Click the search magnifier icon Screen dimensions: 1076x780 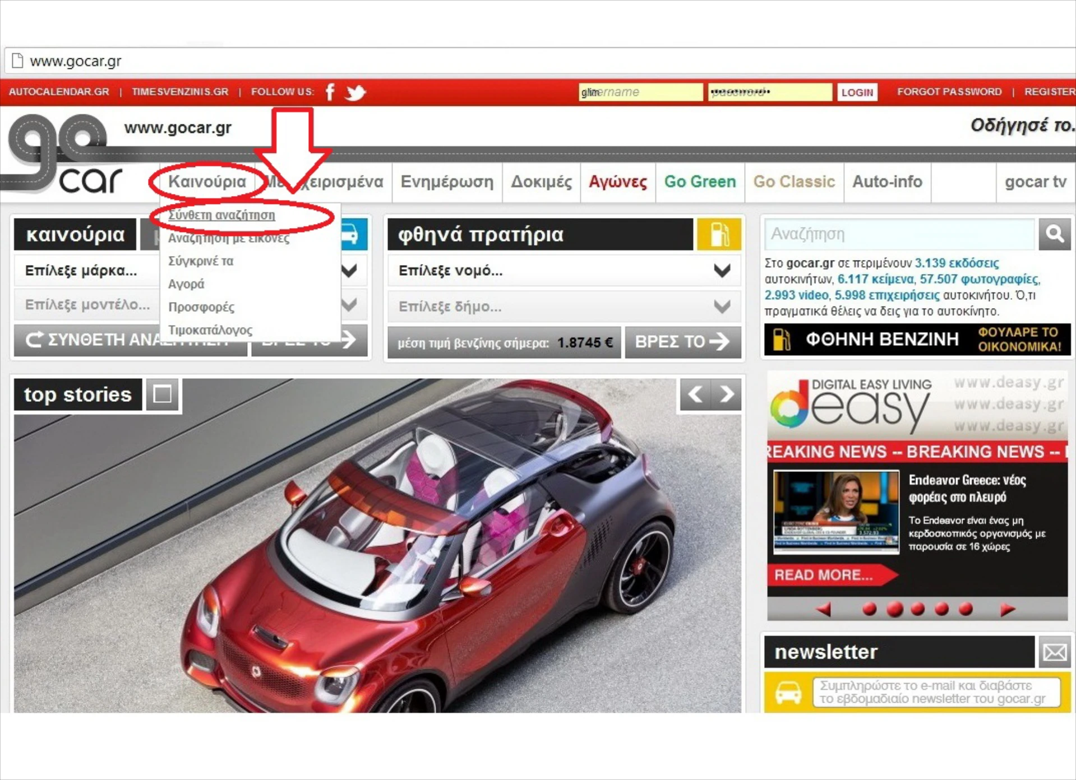(1054, 234)
